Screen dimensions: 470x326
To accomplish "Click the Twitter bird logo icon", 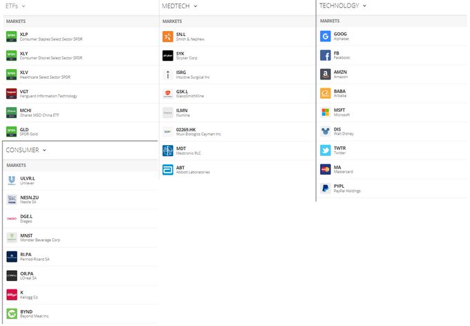I will tap(326, 151).
